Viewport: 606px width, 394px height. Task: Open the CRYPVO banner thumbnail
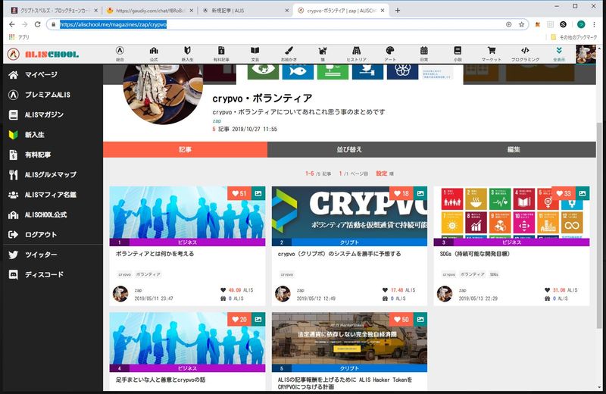click(x=349, y=213)
